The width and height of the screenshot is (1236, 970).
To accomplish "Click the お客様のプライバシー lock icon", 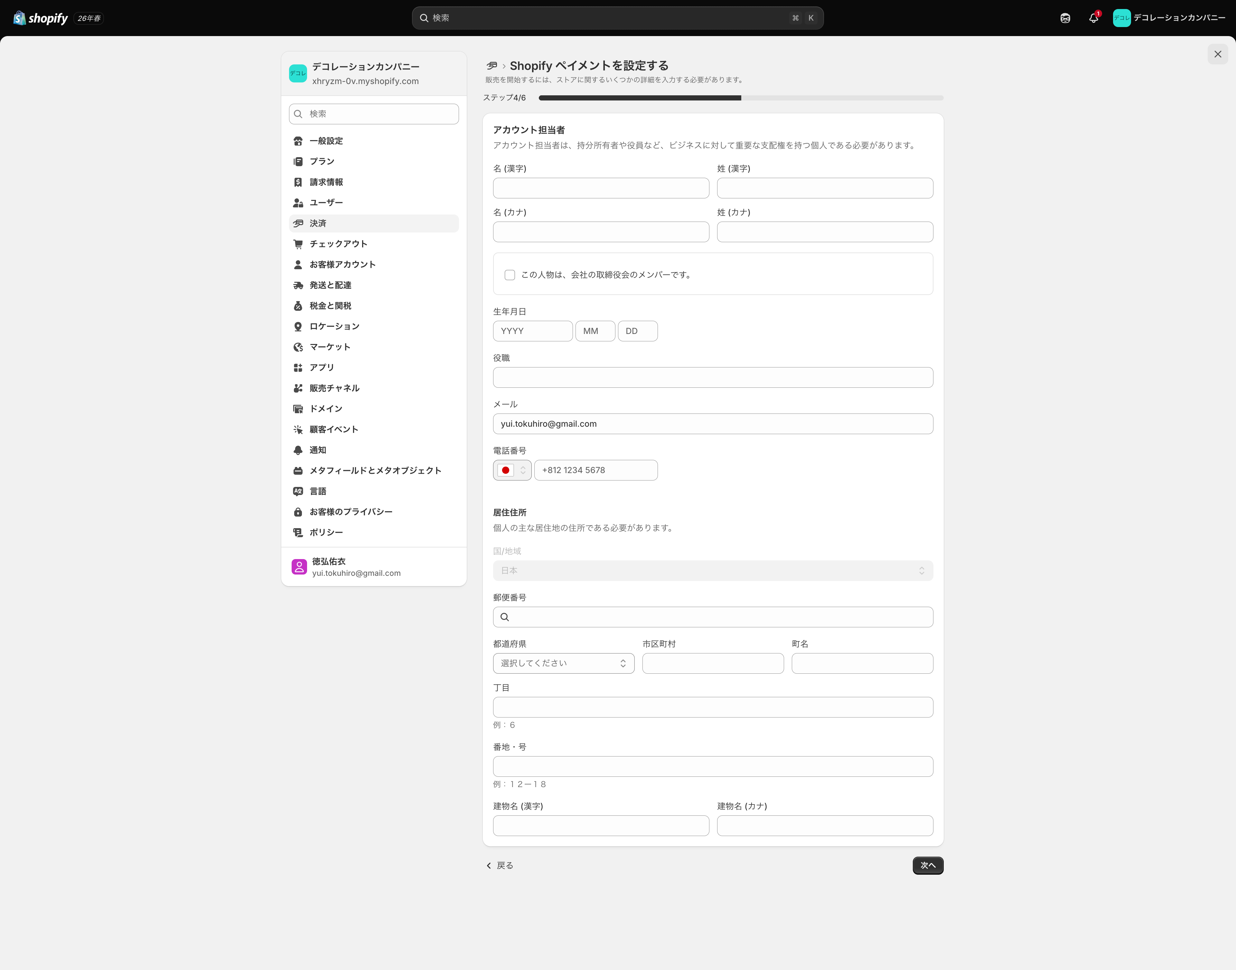I will coord(298,512).
